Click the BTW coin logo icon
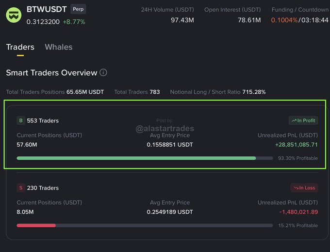The height and width of the screenshot is (252, 330). 14,15
